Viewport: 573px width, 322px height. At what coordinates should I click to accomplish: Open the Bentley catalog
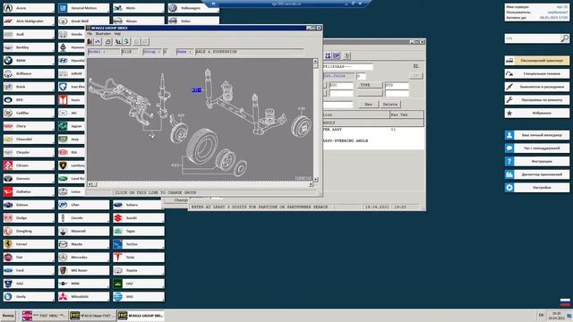(x=29, y=47)
